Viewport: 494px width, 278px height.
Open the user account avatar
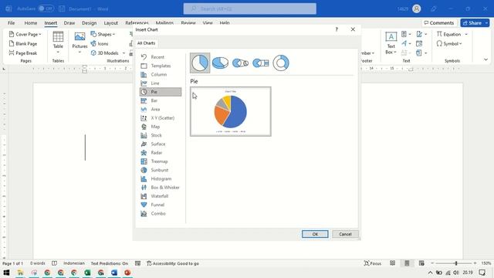click(417, 8)
